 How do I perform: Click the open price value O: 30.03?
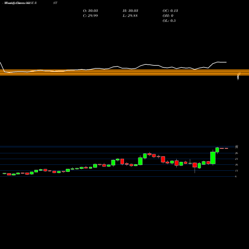[x=90, y=11]
